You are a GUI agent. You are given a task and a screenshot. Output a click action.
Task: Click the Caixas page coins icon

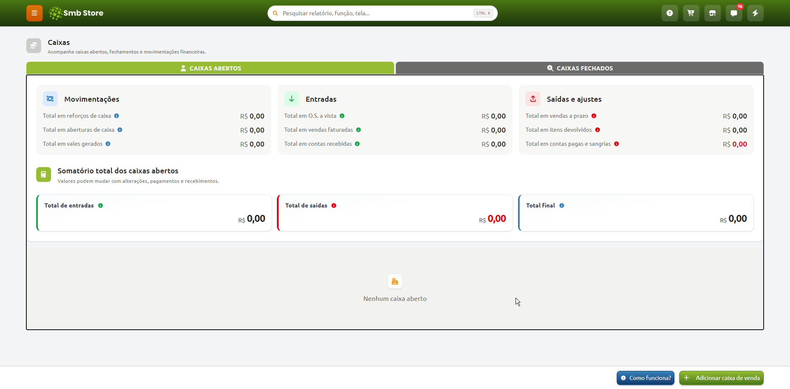[34, 46]
